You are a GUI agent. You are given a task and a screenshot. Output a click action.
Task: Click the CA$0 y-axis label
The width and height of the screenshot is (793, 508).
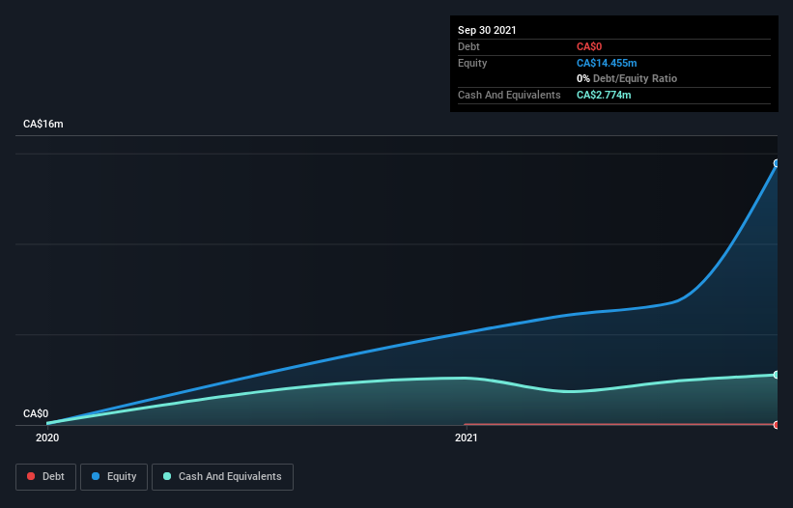click(36, 413)
